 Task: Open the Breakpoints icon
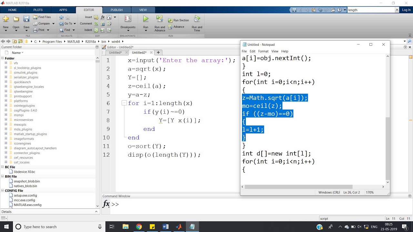click(x=128, y=19)
